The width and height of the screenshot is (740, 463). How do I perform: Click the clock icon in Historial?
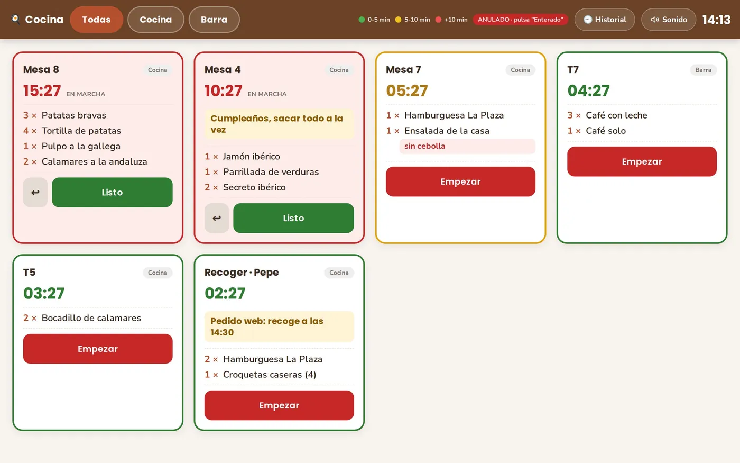[x=588, y=20]
